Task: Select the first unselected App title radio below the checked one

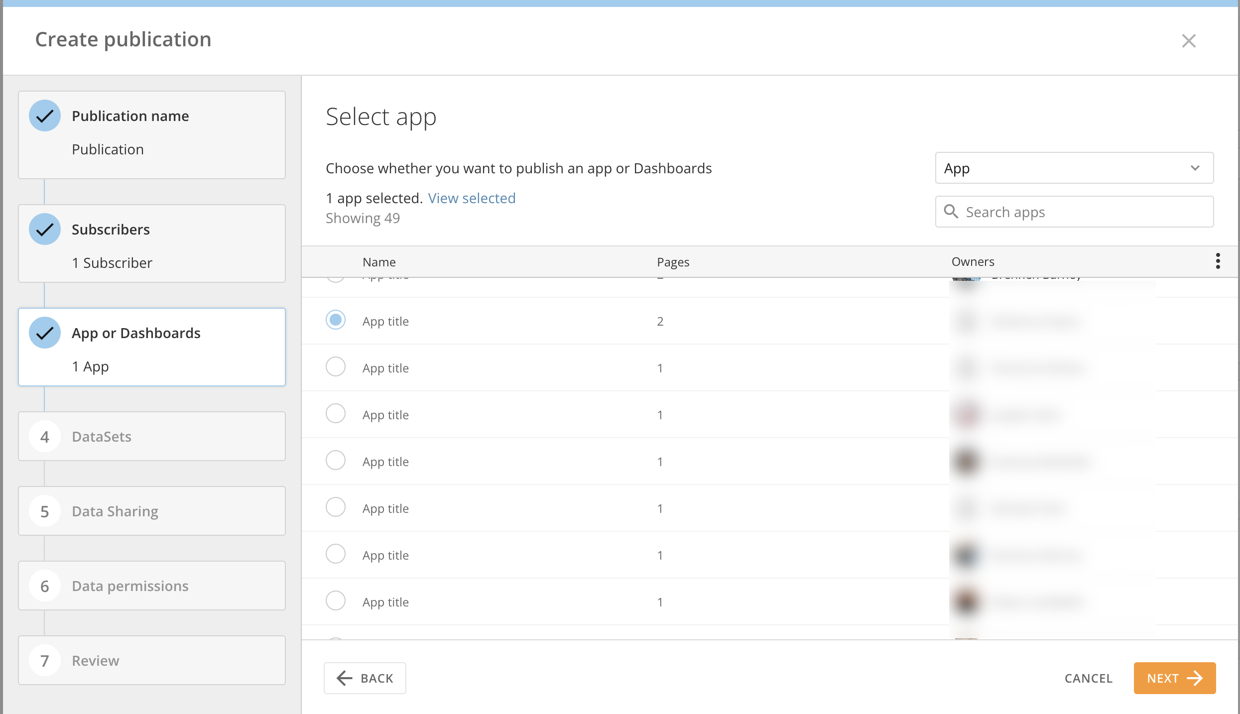Action: [336, 366]
